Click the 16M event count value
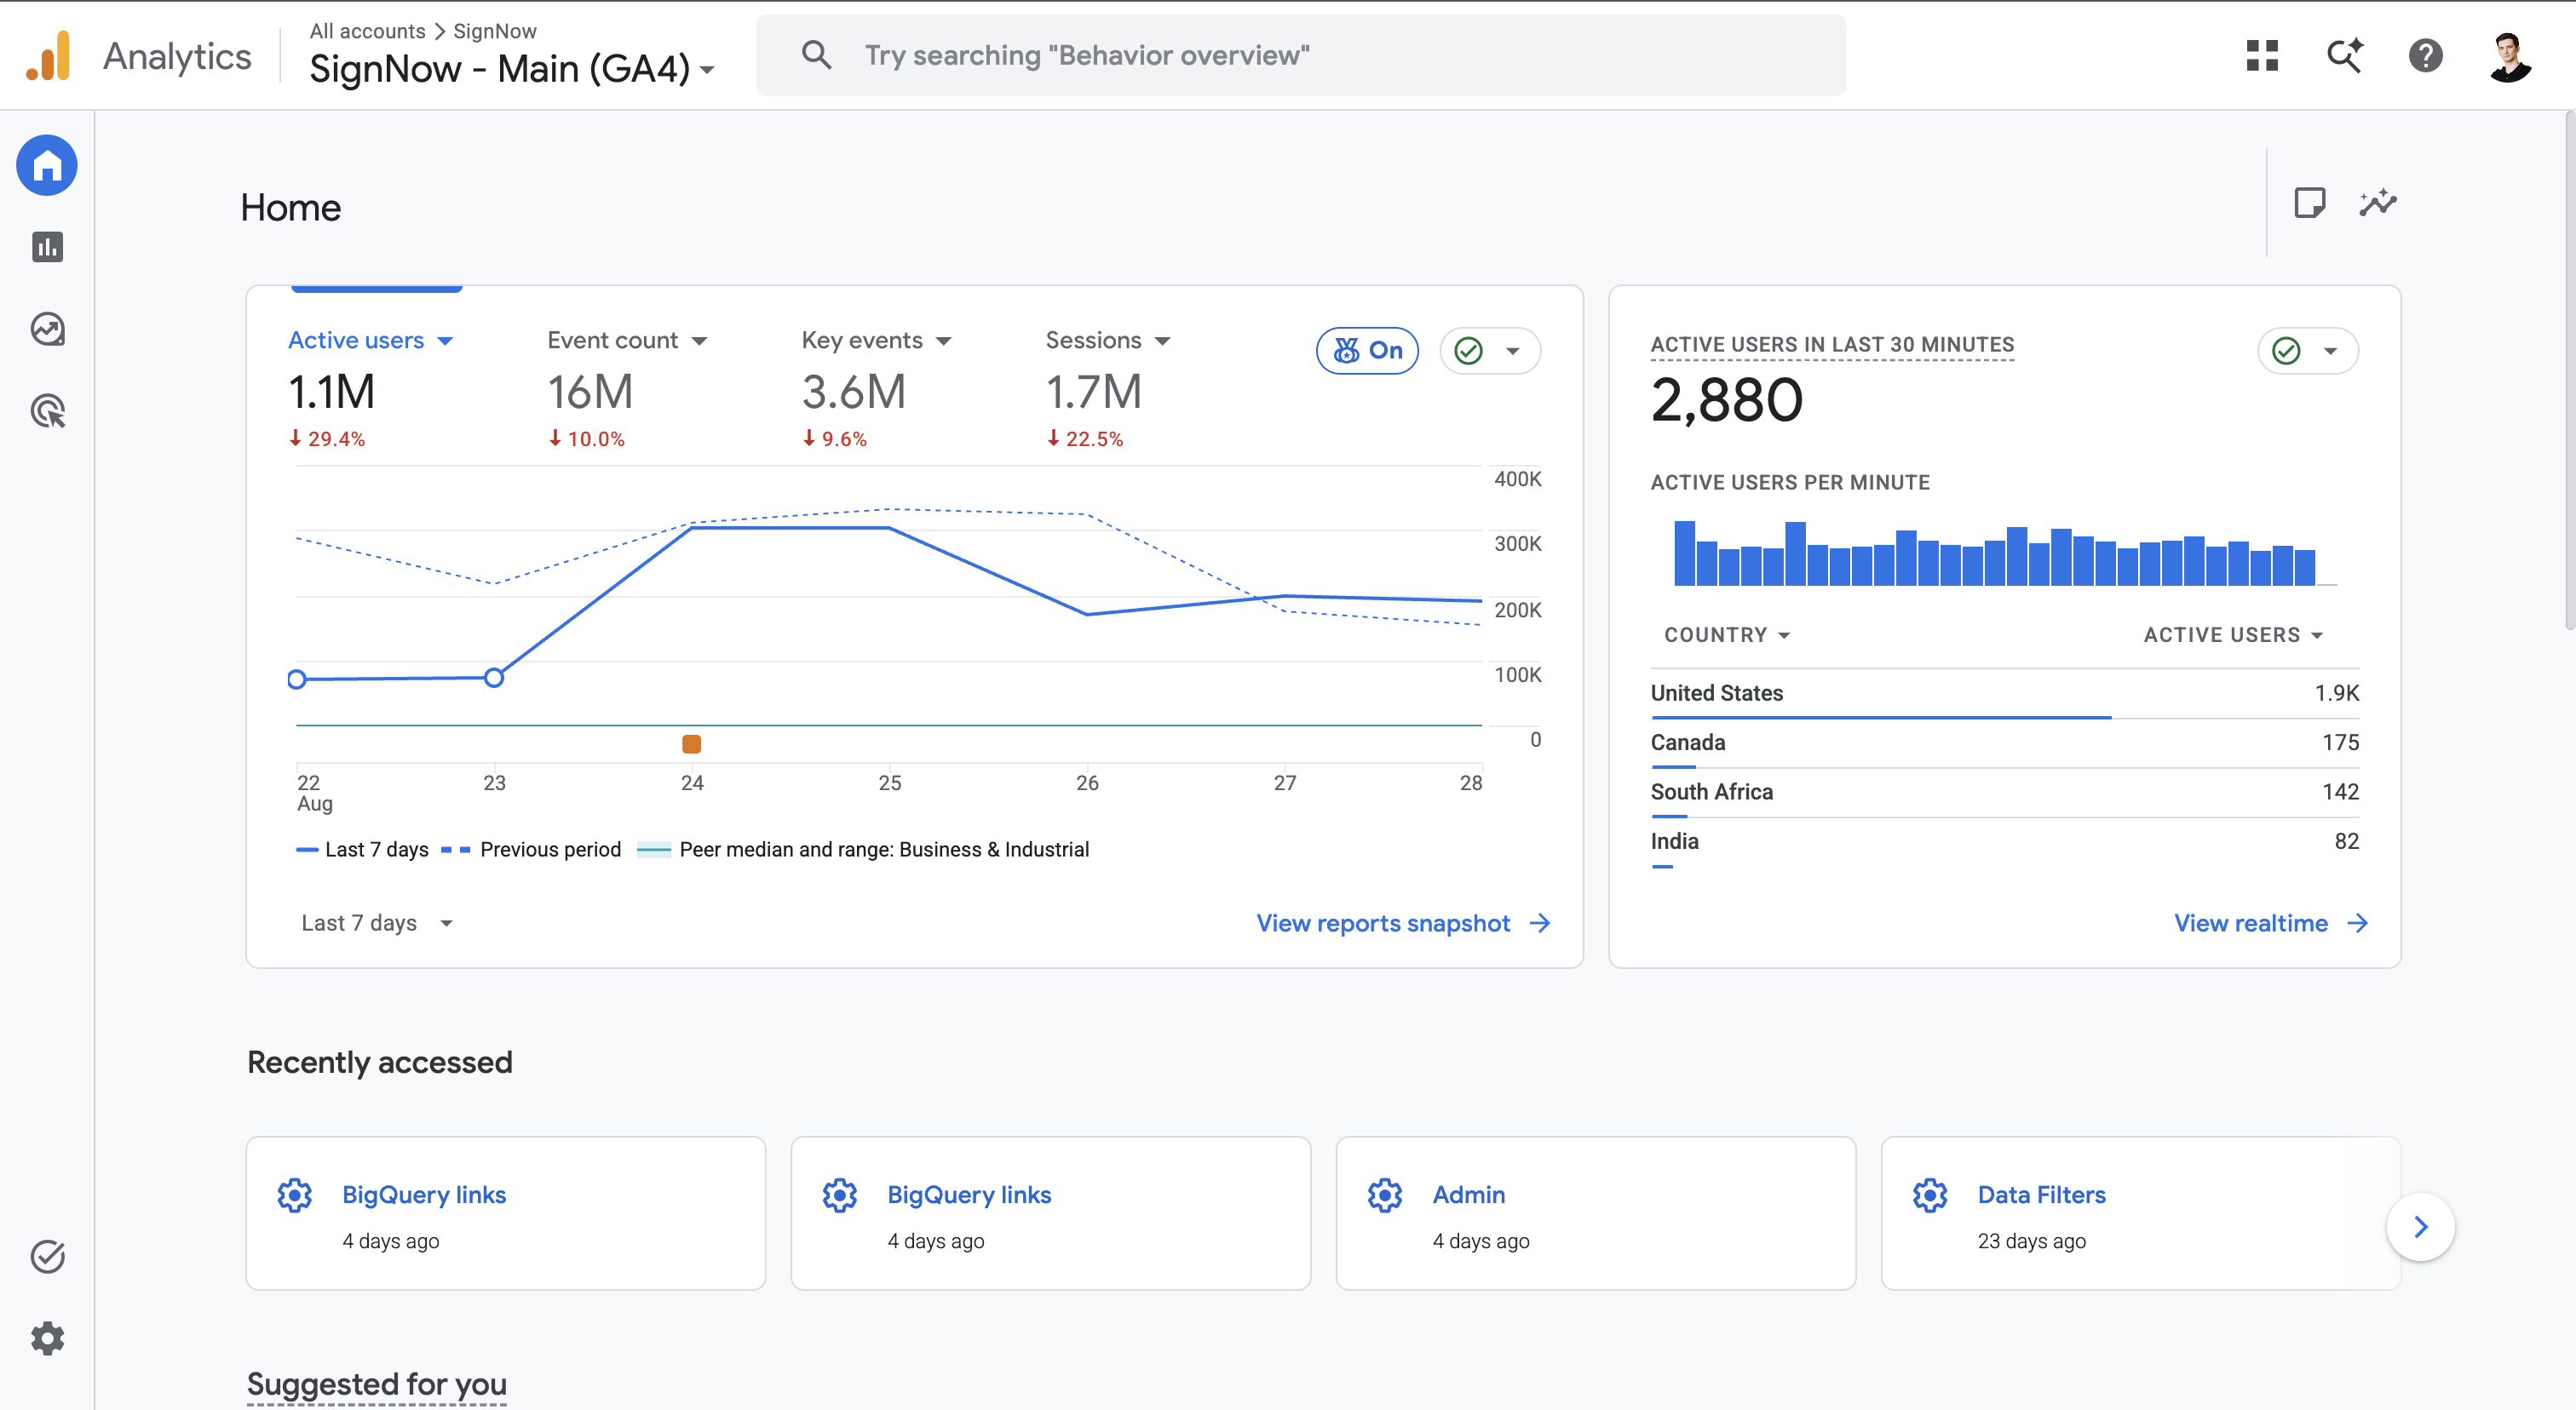This screenshot has height=1410, width=2576. pyautogui.click(x=590, y=392)
